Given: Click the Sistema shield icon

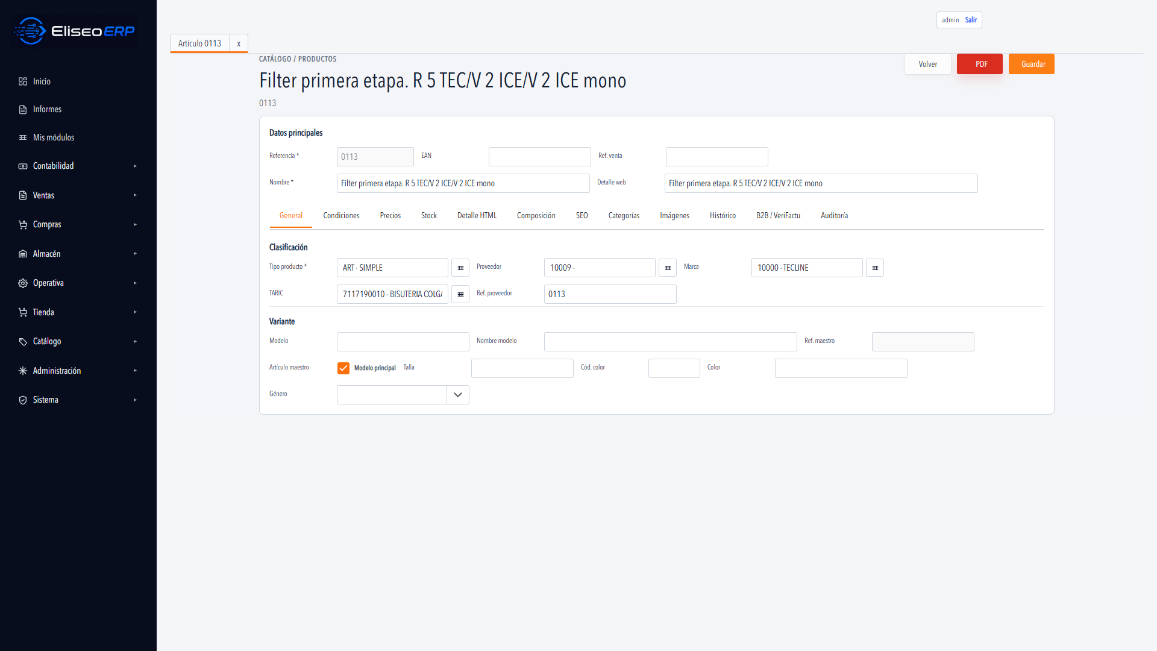Looking at the screenshot, I should 23,400.
